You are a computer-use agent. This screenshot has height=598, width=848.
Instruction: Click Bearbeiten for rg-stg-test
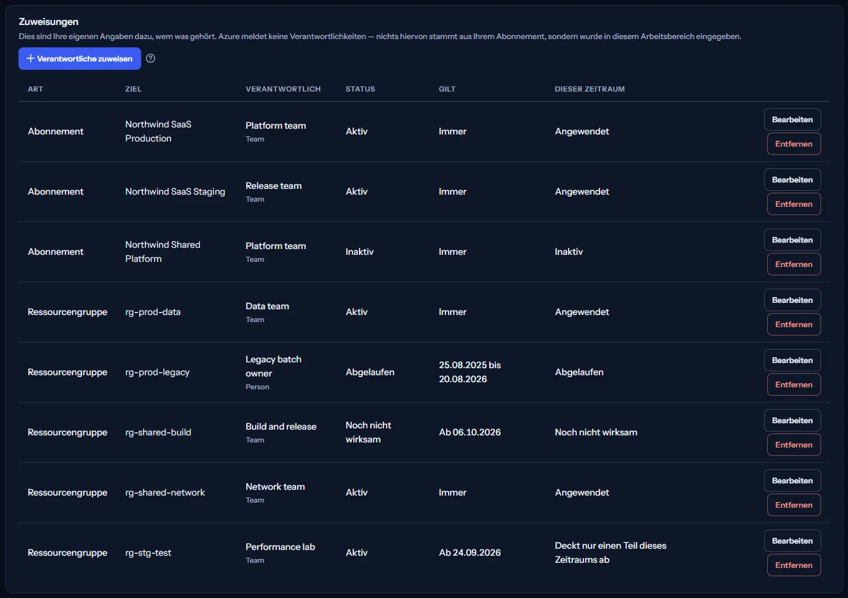[x=792, y=541]
